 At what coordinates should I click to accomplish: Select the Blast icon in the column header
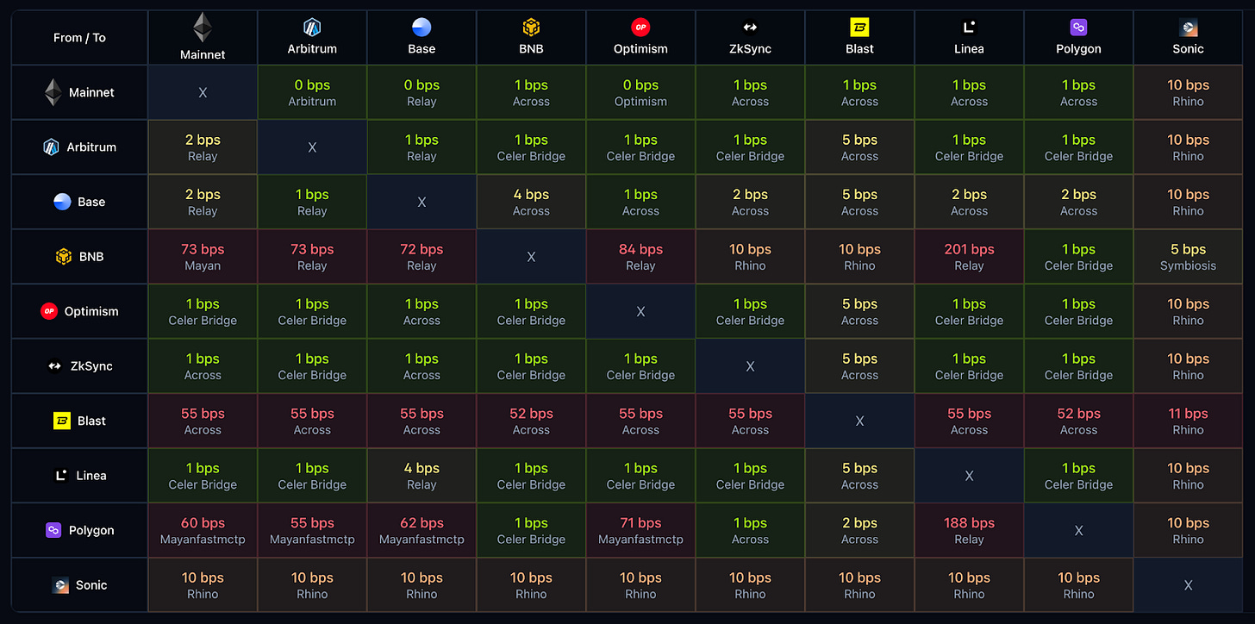click(859, 28)
